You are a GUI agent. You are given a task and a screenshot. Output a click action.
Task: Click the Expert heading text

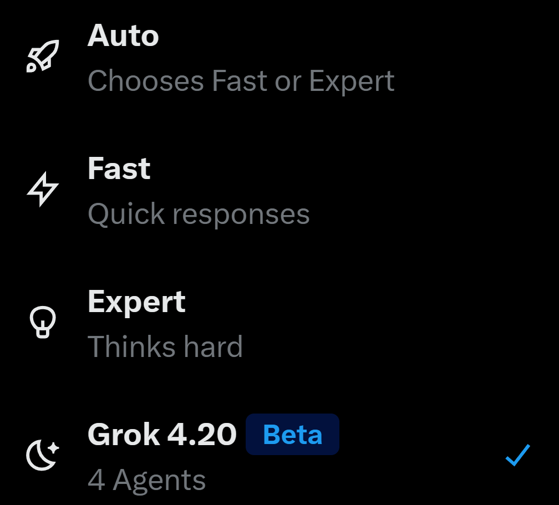(x=136, y=301)
